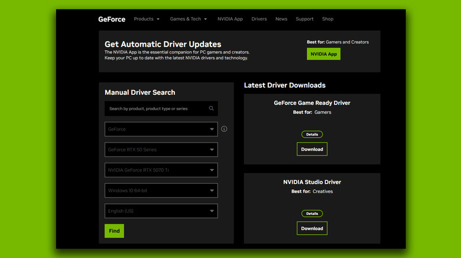Open the English (US) language dropdown
The height and width of the screenshot is (258, 461).
161,211
